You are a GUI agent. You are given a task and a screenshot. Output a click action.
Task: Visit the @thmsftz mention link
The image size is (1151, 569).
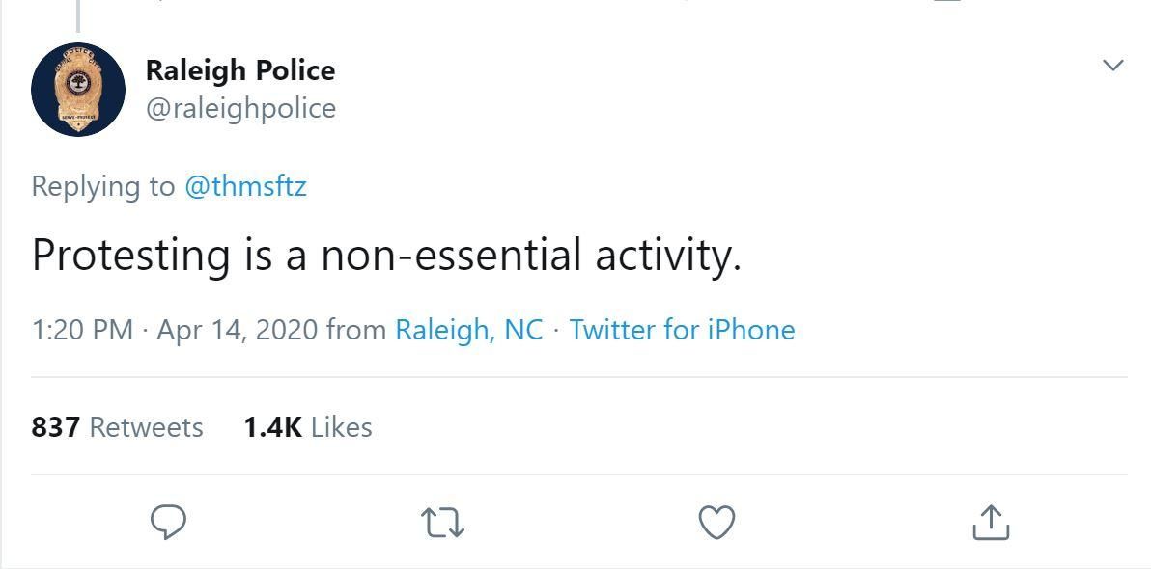click(x=245, y=186)
